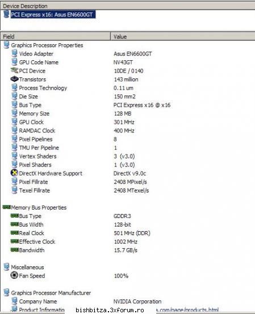Screen dimensions: 255x314
Task: Select the Miscellaneous heading
Action: click(x=27, y=267)
